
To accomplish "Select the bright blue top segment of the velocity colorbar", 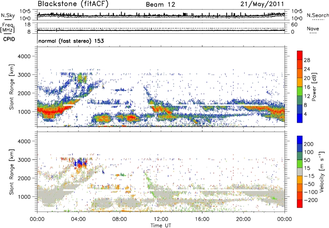I will click(300, 140).
